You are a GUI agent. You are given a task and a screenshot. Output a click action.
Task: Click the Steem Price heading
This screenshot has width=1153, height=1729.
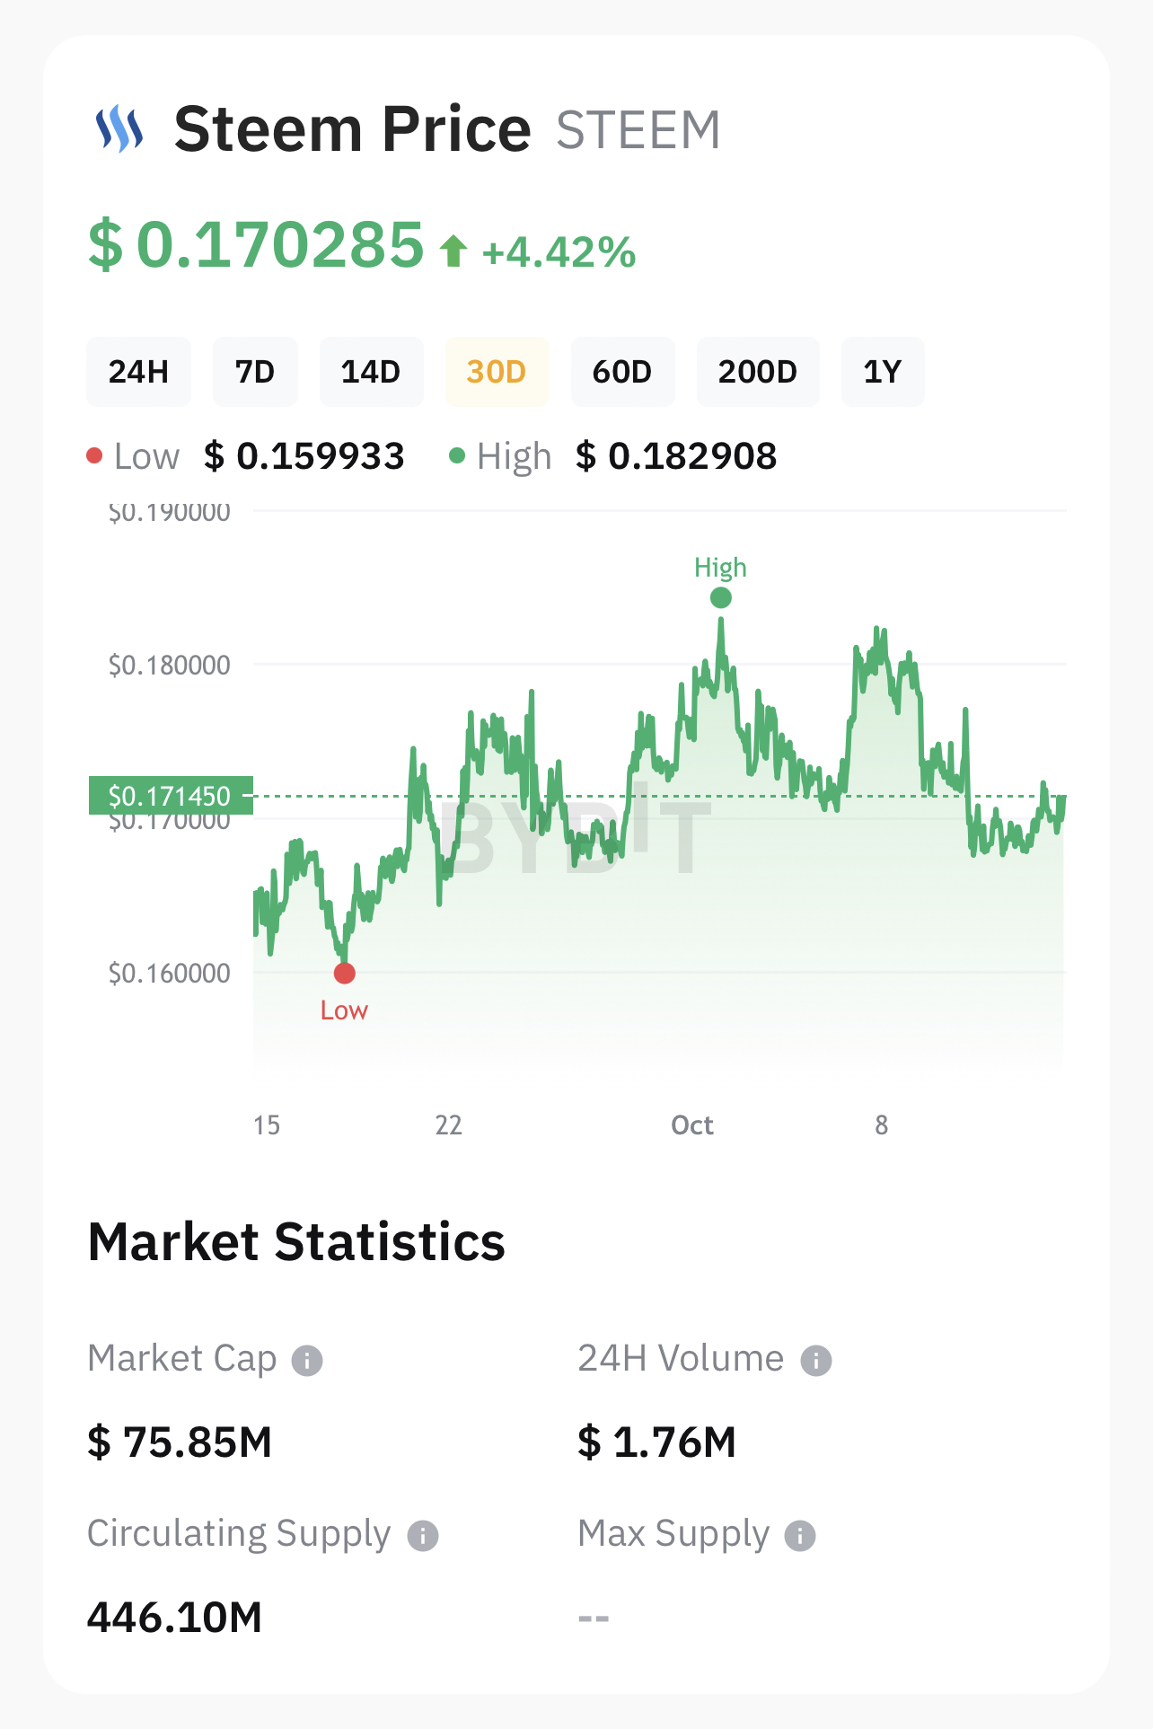point(352,129)
